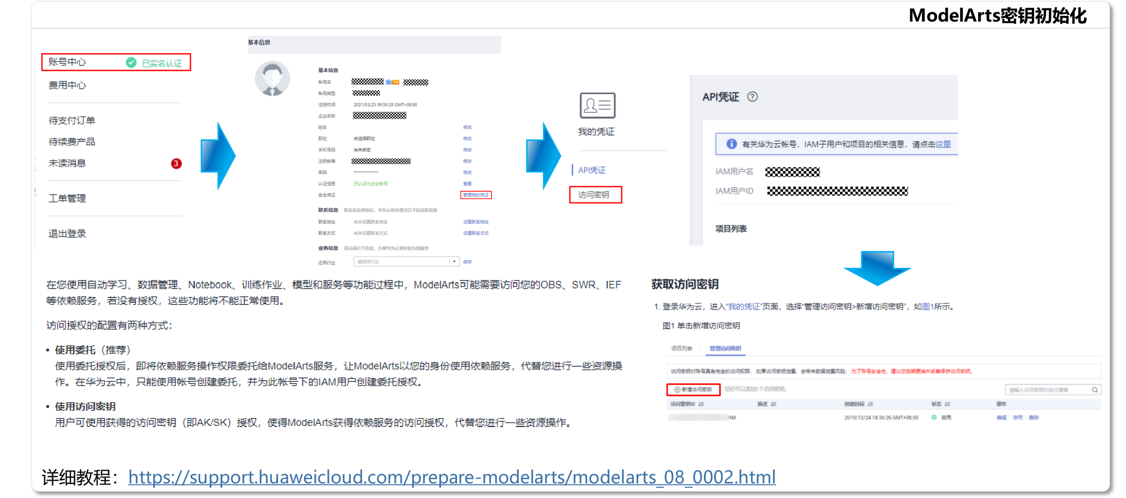Click the 图1 单击新增访问密钥 caption

coord(701,325)
